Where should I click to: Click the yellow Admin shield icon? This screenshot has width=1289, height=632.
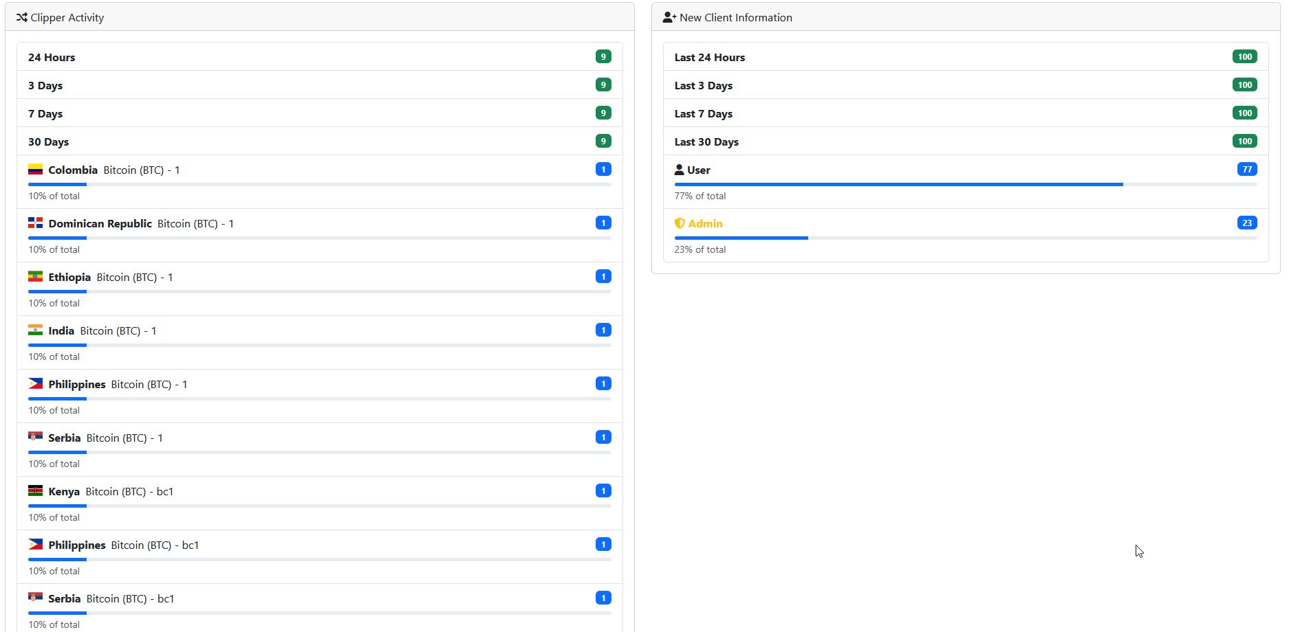pos(680,223)
